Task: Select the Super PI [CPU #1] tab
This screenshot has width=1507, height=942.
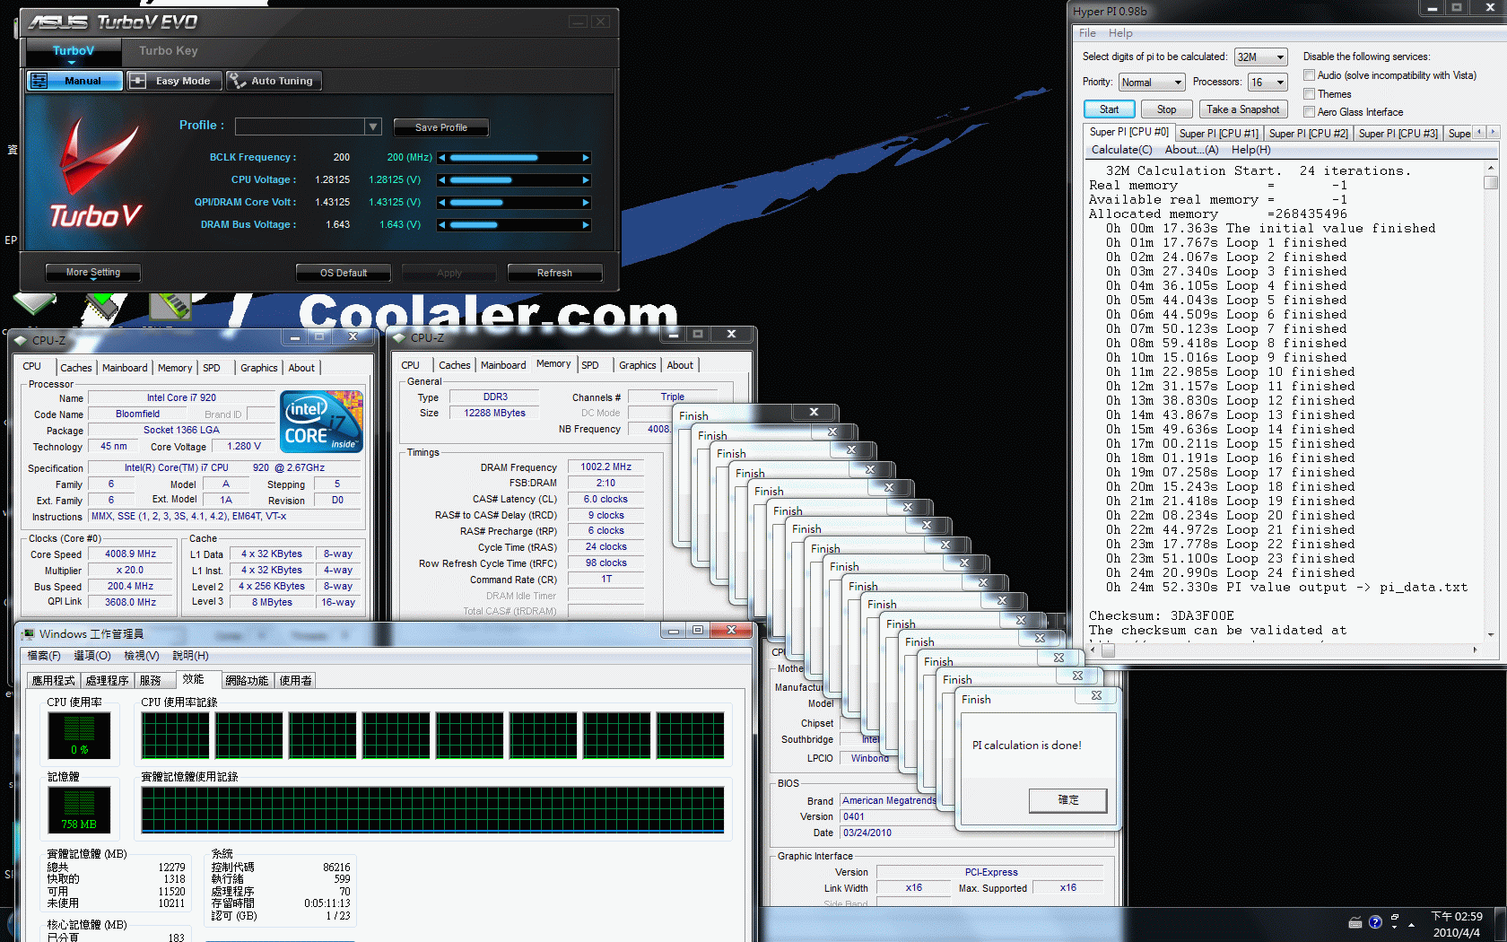Action: 1218,134
